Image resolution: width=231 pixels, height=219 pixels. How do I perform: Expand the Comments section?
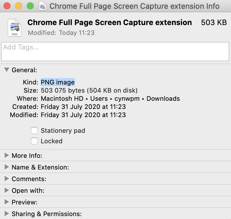[7, 179]
